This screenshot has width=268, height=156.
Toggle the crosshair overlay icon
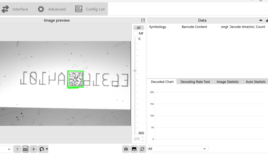[34, 149]
